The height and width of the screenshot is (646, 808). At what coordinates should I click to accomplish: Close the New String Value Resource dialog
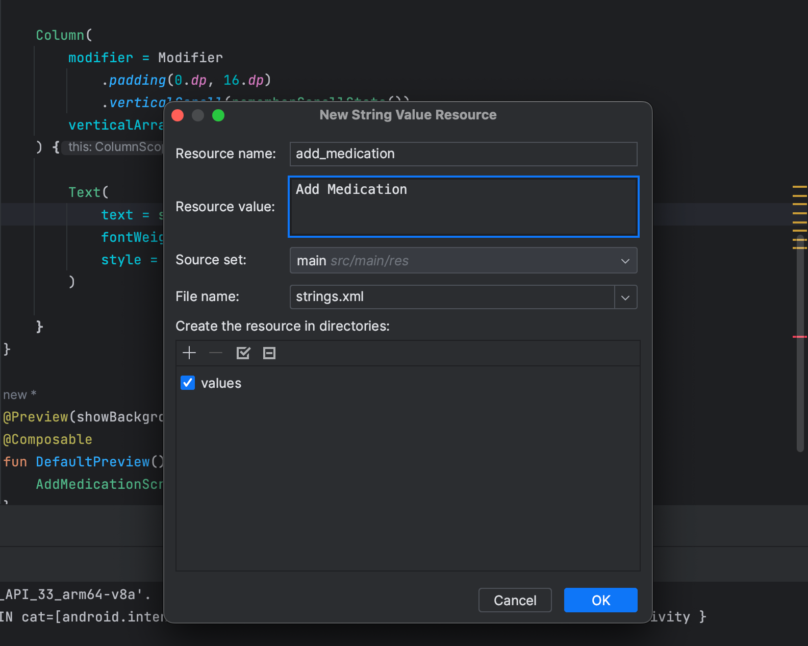178,115
